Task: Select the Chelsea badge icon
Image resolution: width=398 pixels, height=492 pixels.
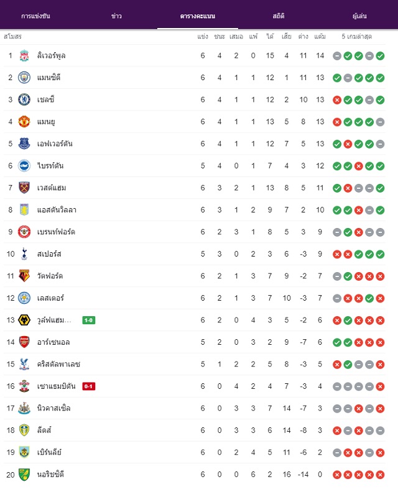Action: [24, 100]
